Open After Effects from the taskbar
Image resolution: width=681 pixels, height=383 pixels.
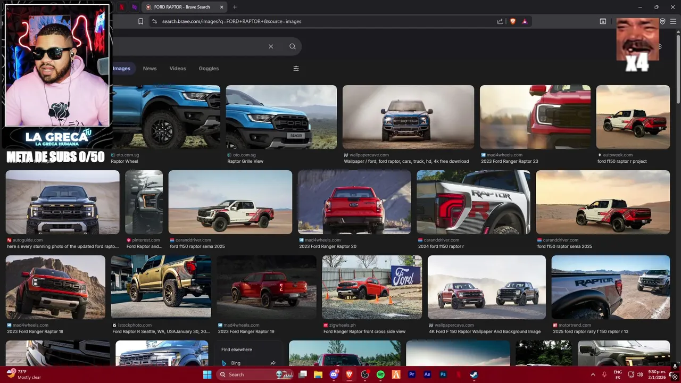[x=427, y=374]
